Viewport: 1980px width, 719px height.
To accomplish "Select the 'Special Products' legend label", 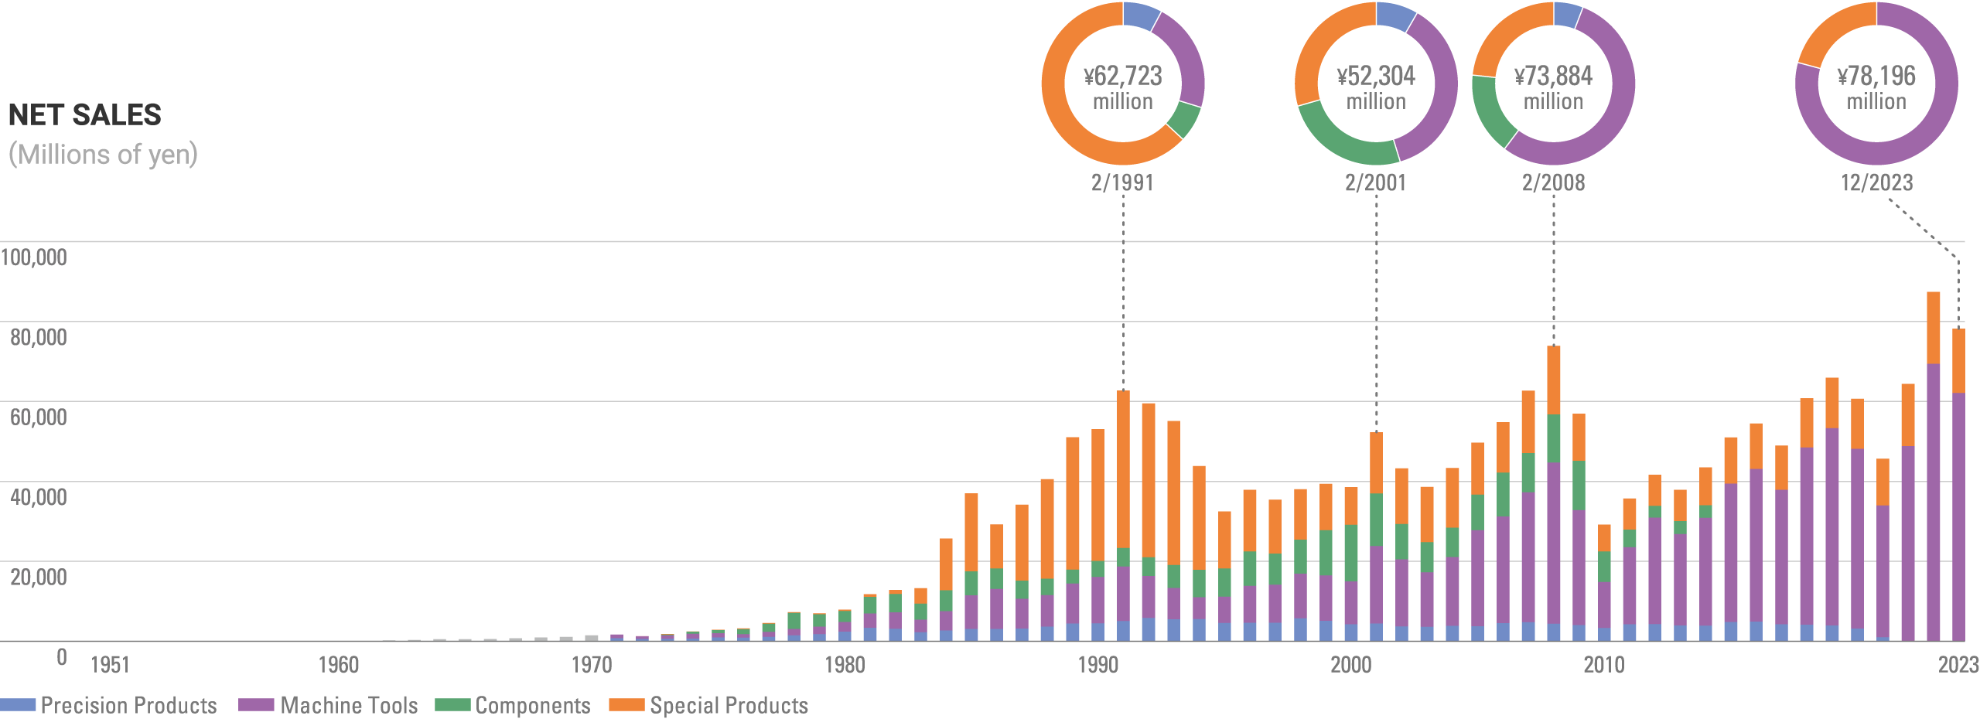I will click(x=729, y=705).
